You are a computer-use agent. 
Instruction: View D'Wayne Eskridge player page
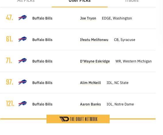click(95, 61)
